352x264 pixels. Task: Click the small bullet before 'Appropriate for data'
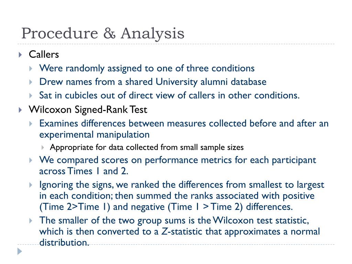[x=43, y=147]
